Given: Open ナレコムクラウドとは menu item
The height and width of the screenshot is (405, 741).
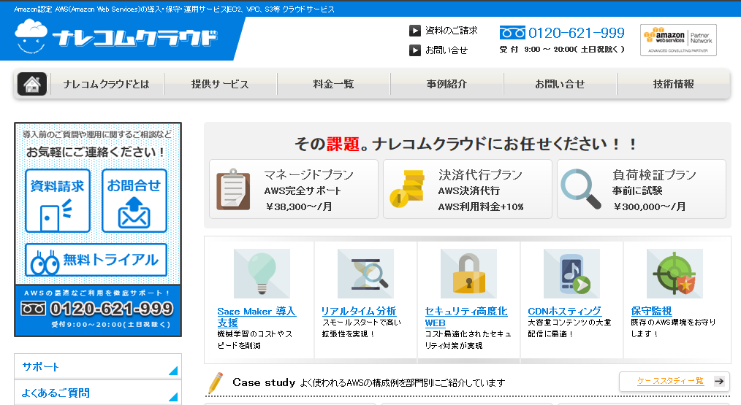Looking at the screenshot, I should pos(107,84).
